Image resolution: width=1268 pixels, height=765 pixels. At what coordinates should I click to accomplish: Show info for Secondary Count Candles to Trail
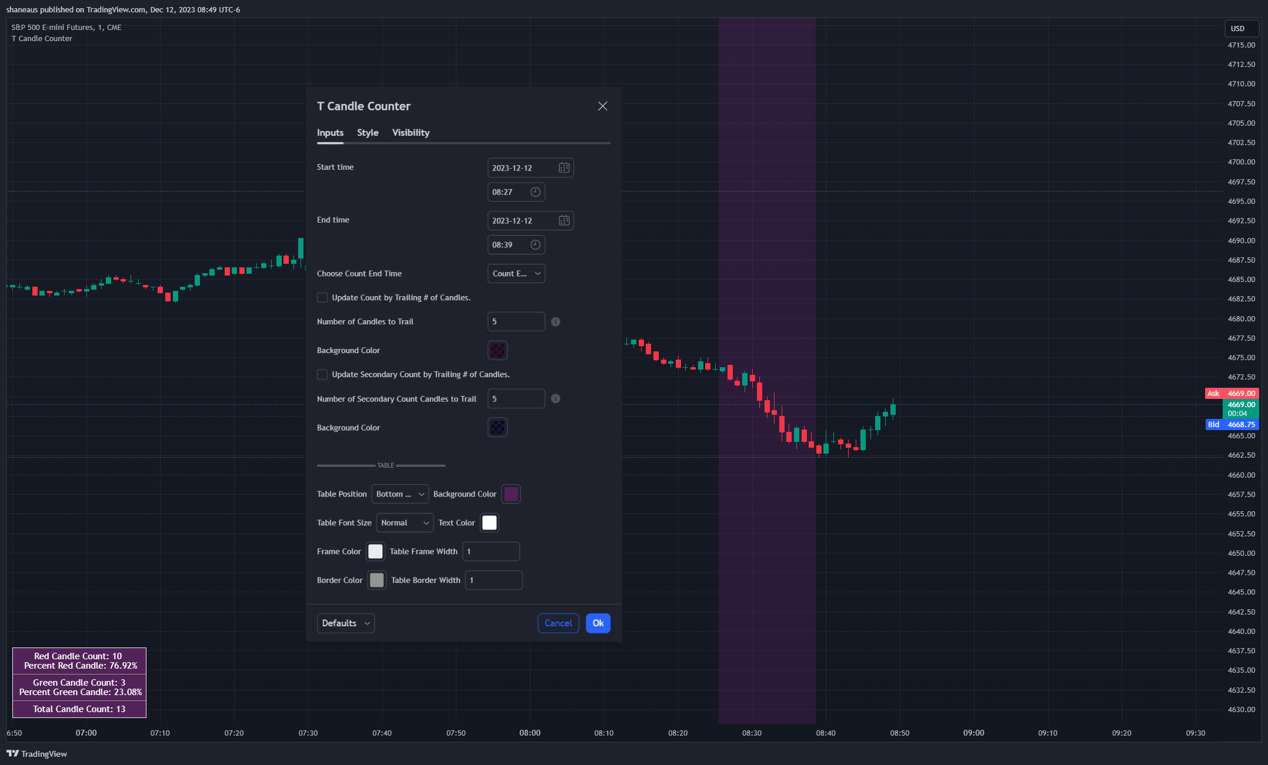[556, 399]
